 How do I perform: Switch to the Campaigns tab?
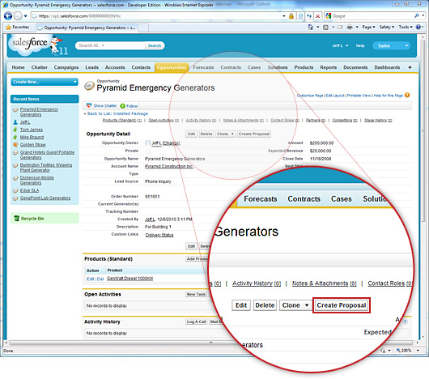click(66, 67)
